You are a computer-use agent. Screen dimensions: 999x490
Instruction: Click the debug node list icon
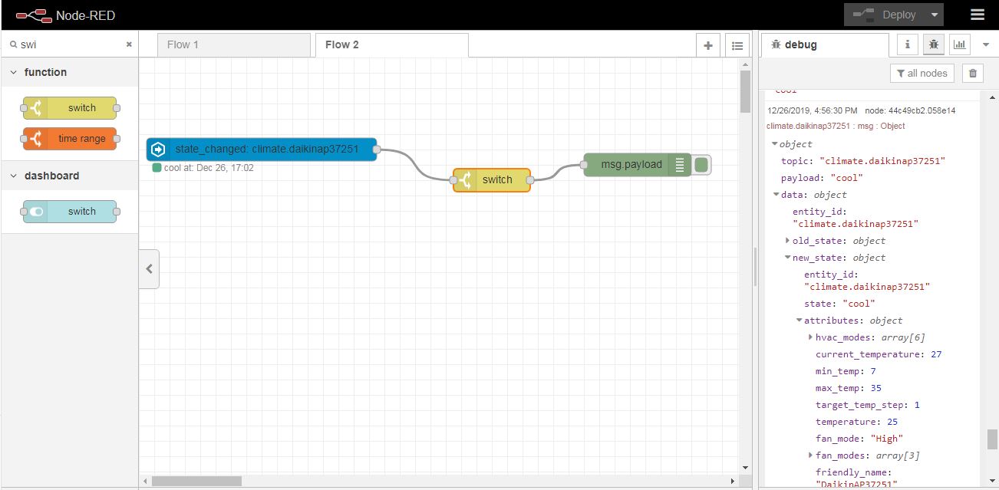tap(679, 164)
